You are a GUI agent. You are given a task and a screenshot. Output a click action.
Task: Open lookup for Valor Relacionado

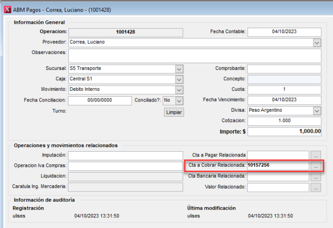[316, 187]
